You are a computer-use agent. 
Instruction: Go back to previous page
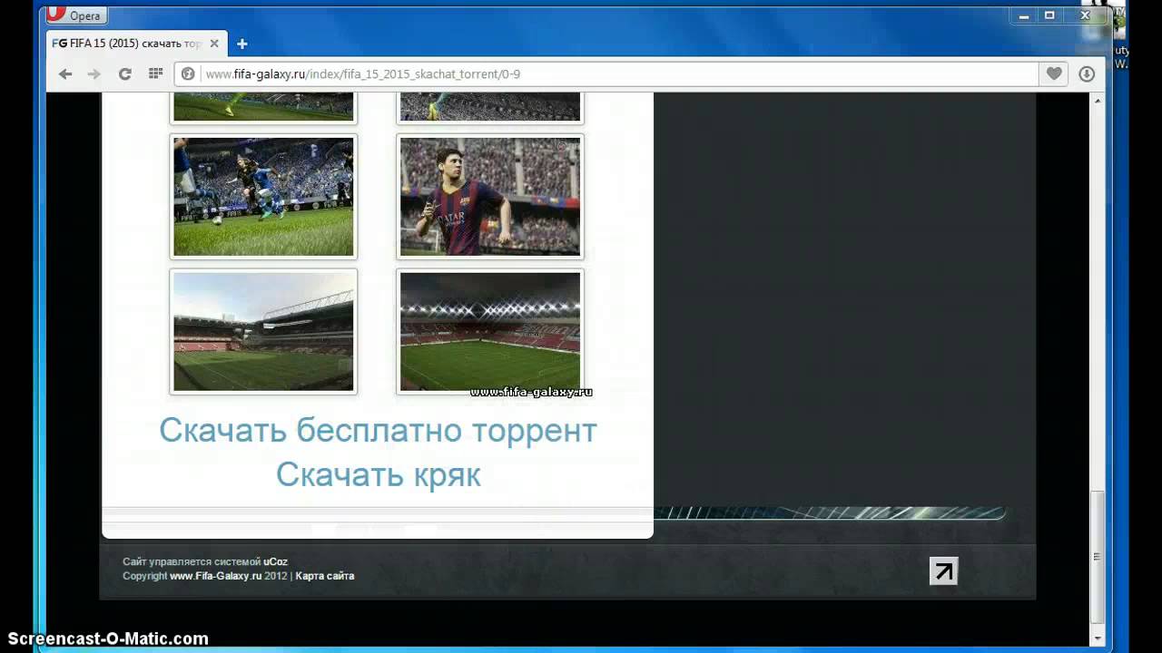pos(65,74)
